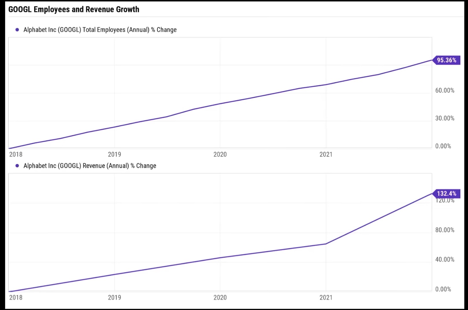Click the 2021 label under employees chart
The height and width of the screenshot is (310, 468).
(326, 154)
